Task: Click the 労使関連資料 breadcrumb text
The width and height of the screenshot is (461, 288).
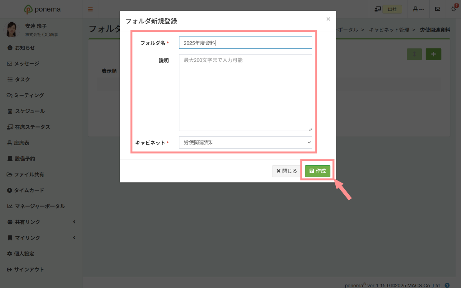Action: tap(435, 30)
